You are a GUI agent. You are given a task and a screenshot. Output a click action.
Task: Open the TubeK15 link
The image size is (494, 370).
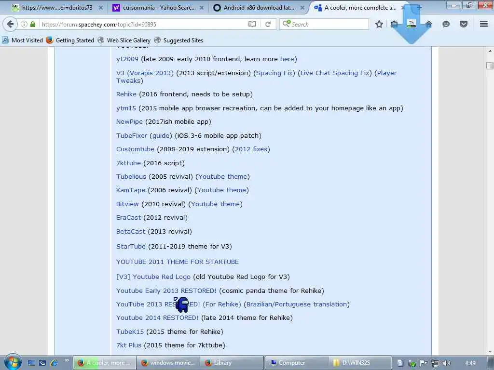click(x=130, y=331)
